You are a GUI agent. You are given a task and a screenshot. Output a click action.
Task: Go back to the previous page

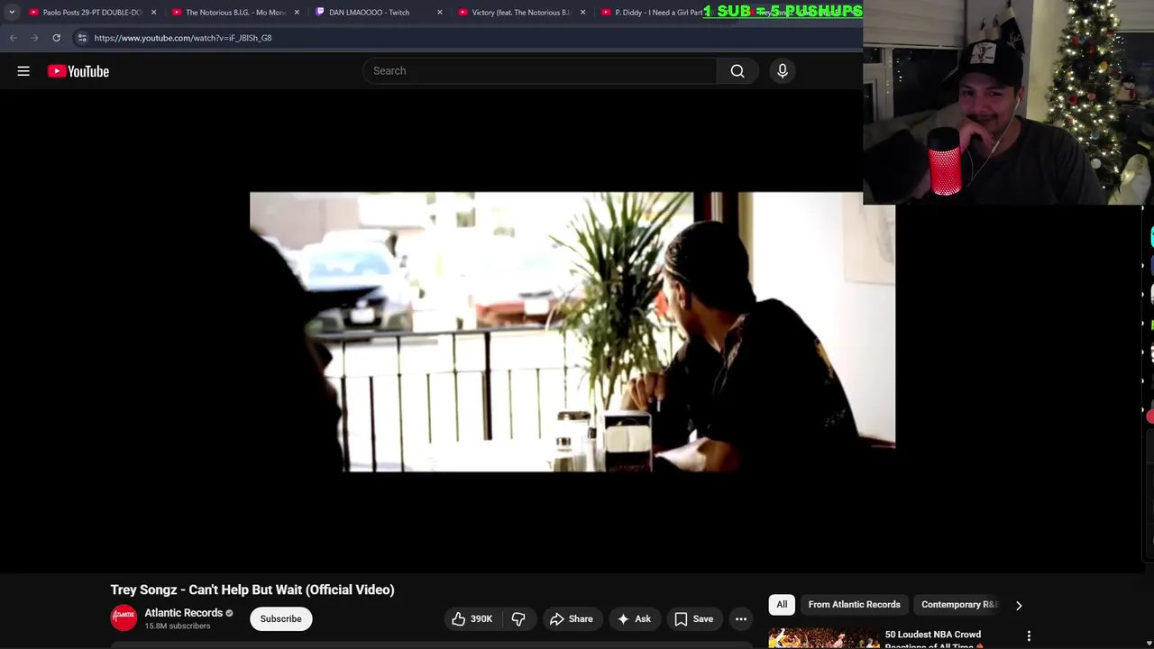(13, 38)
